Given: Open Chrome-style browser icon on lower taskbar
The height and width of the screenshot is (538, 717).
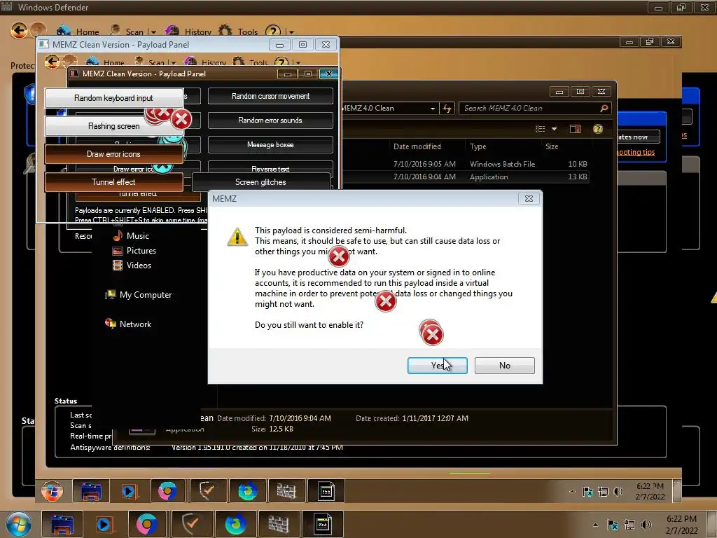Looking at the screenshot, I should coord(147,524).
